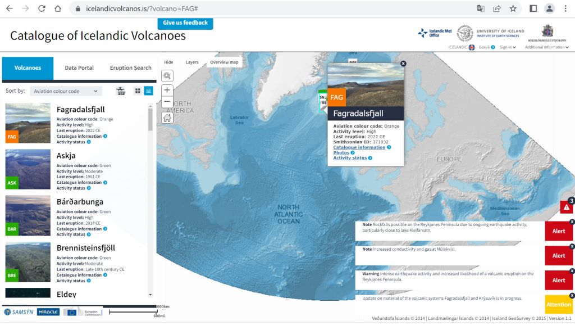Zoom out on the map
The image size is (575, 325).
(x=167, y=102)
